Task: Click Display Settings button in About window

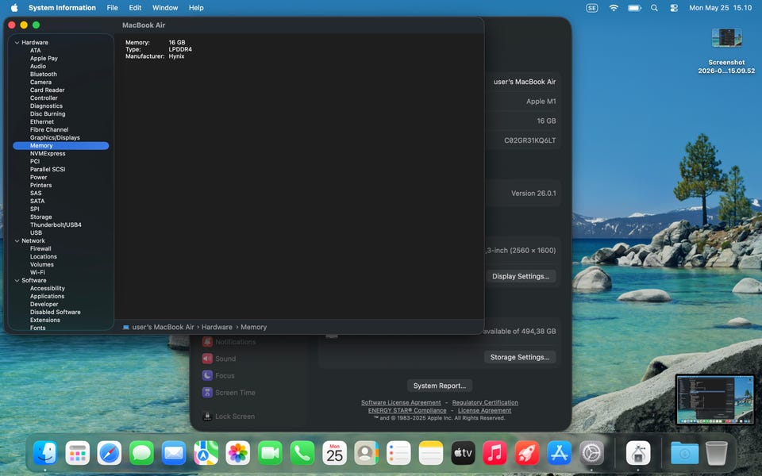Action: click(x=521, y=276)
